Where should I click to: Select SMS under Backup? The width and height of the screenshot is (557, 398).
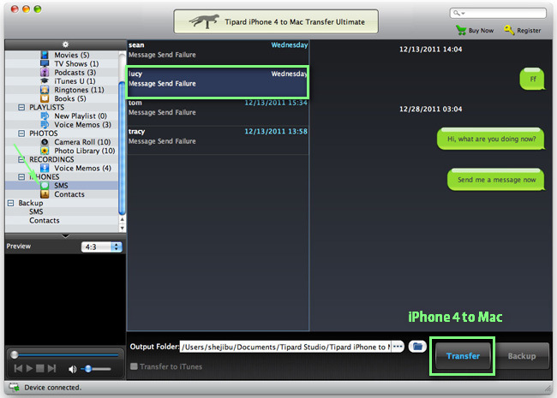(x=36, y=211)
